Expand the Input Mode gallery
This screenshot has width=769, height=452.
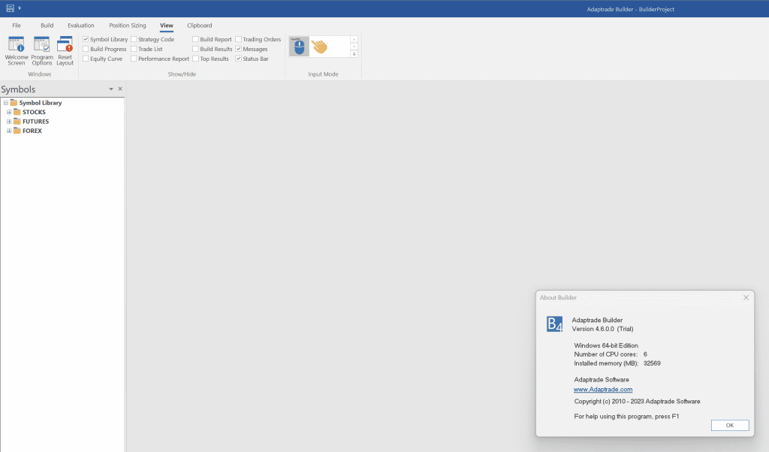click(354, 54)
